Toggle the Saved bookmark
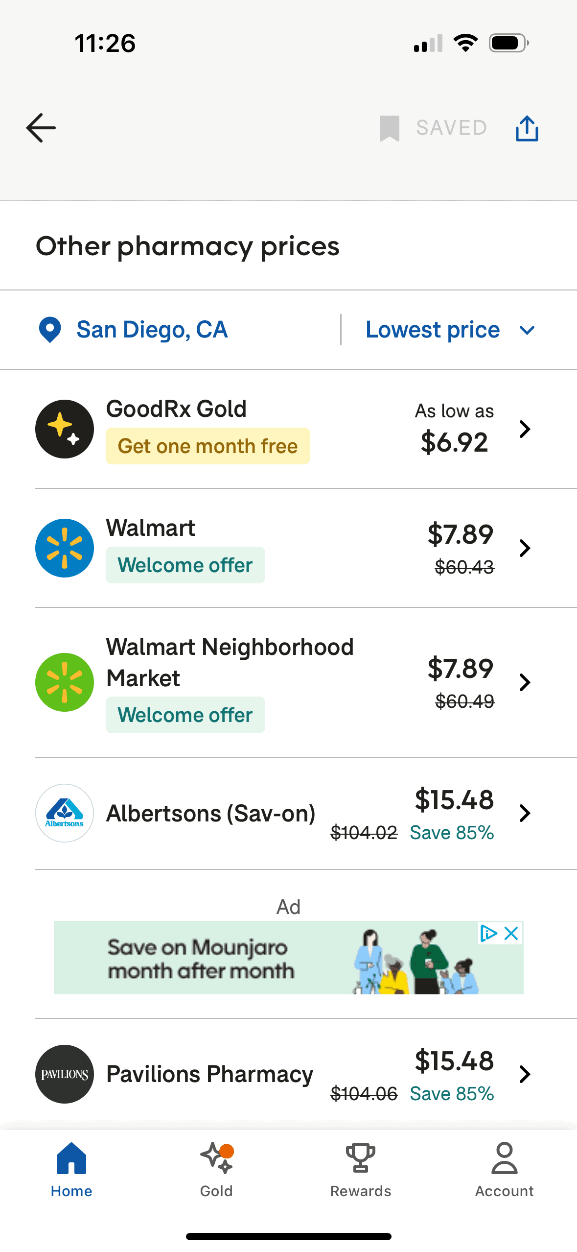This screenshot has height=1252, width=577. (x=433, y=128)
